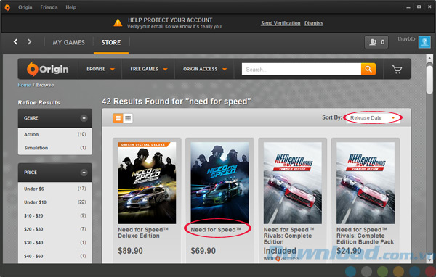Open the Free Games dropdown menu

(148, 69)
